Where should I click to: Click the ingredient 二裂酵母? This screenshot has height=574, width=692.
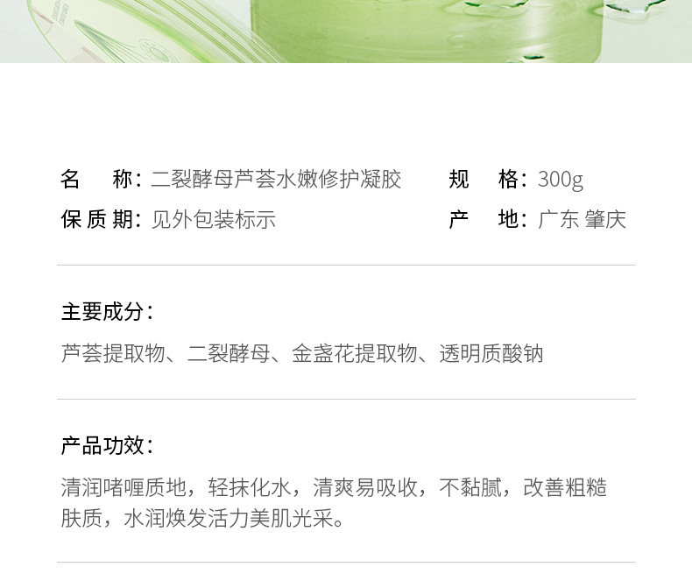229,354
